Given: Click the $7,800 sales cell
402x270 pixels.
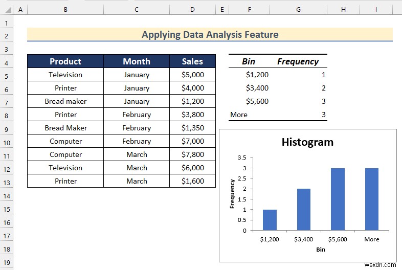Looking at the screenshot, I should [x=192, y=154].
